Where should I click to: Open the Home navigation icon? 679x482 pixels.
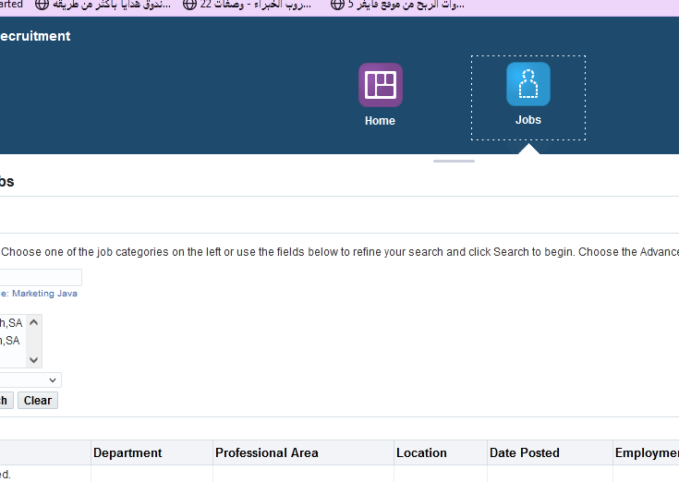(380, 86)
